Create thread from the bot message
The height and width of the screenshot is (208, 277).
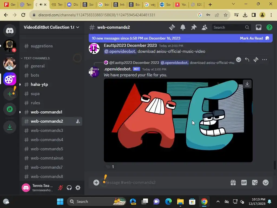coord(256,60)
